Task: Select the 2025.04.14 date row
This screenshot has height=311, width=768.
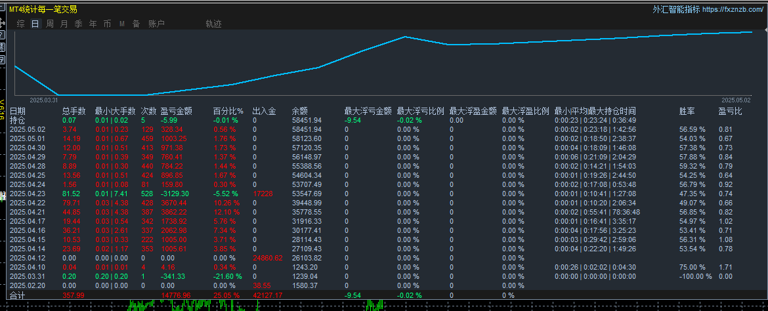Action: [28, 249]
